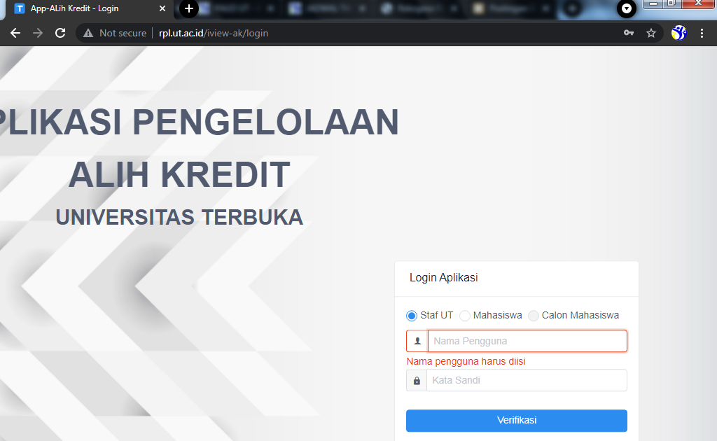Screen dimensions: 717x441
Task: Choose the Calon Mahasiswa radio option
Action: point(533,316)
